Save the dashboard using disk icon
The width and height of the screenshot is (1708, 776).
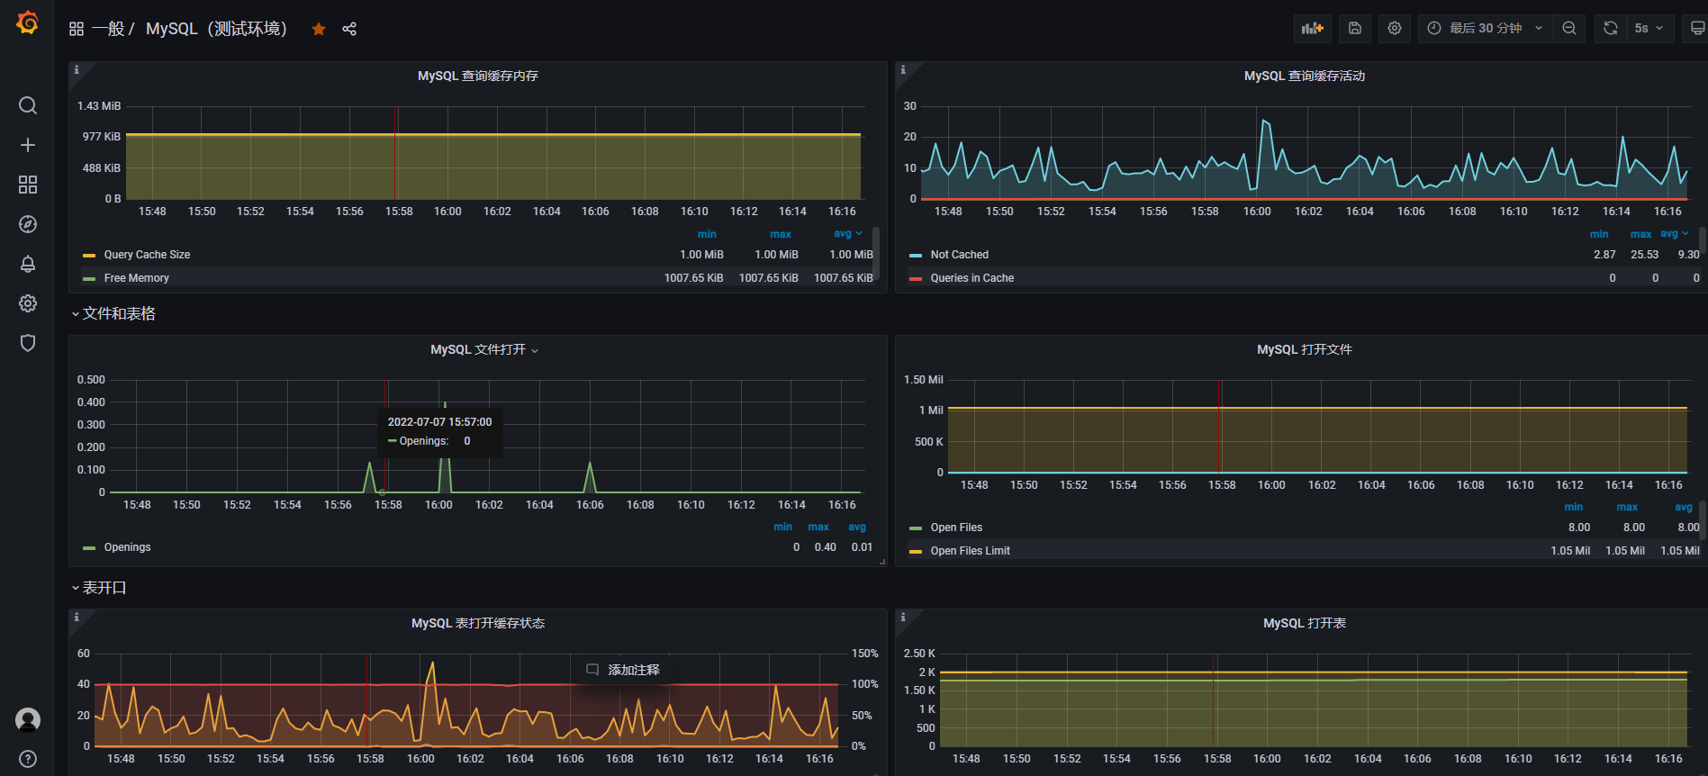1355,28
